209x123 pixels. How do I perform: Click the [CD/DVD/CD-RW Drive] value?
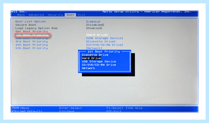pos(104,45)
